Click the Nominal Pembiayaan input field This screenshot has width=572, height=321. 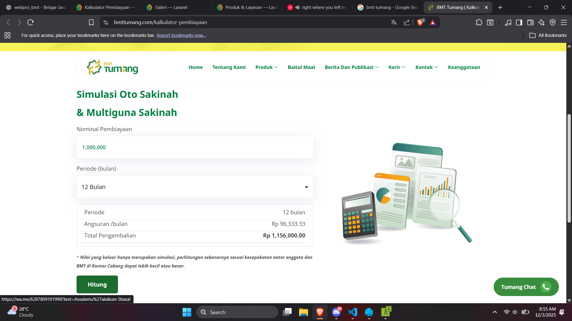pyautogui.click(x=195, y=147)
